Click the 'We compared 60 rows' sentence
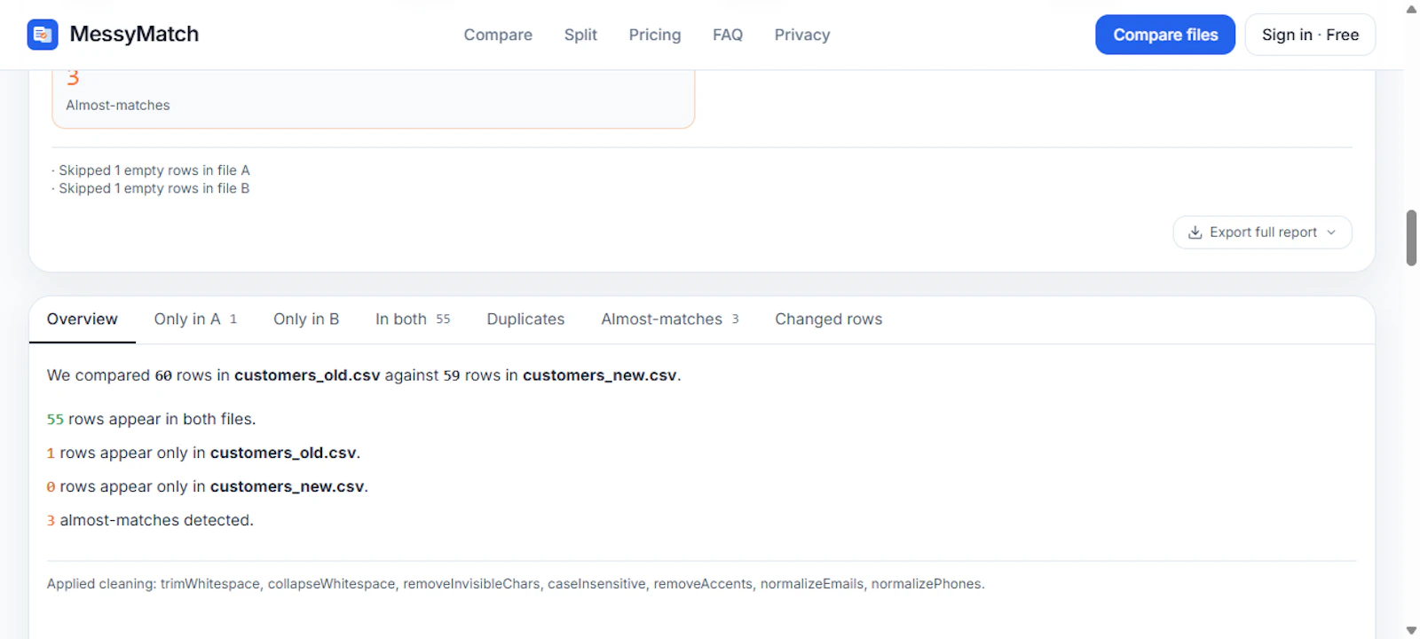Image resolution: width=1420 pixels, height=639 pixels. 364,375
